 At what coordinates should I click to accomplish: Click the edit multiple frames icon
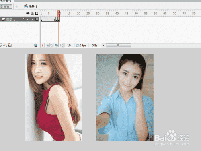coord(57,45)
